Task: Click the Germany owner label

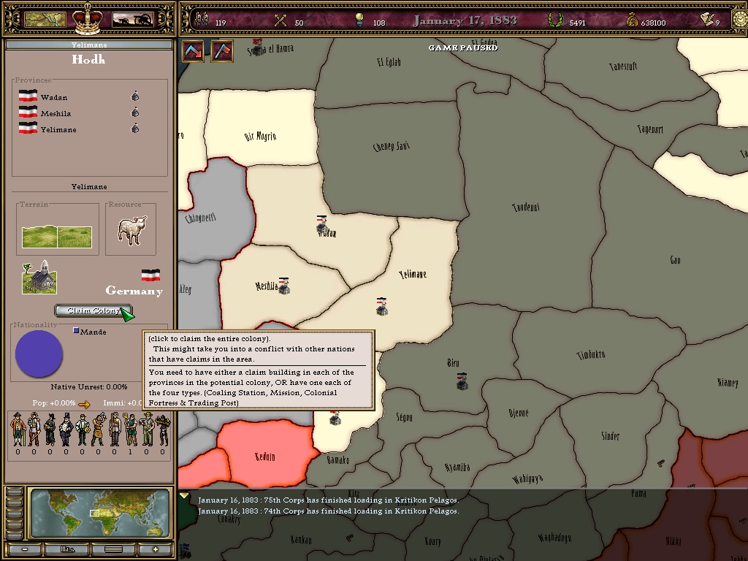Action: 134,291
